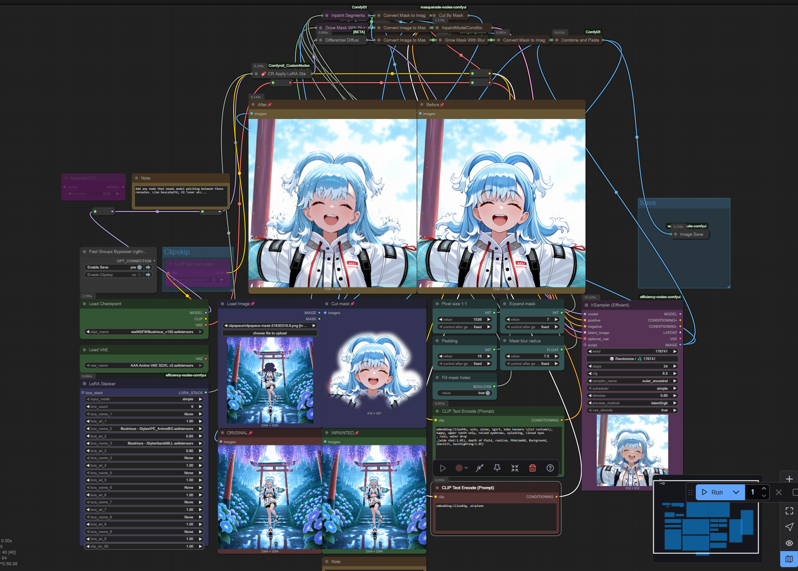798x571 pixels.
Task: Decrease steps value with left arrow
Action: pos(590,366)
